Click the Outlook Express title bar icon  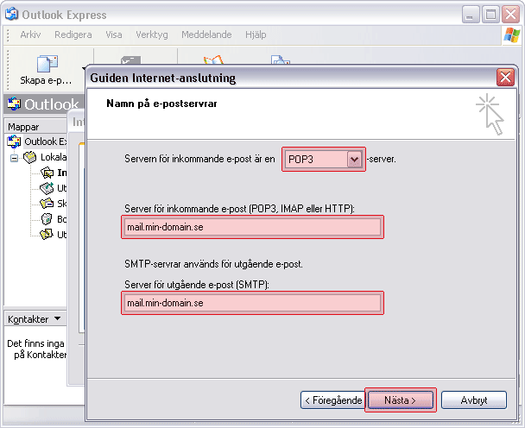[x=11, y=15]
